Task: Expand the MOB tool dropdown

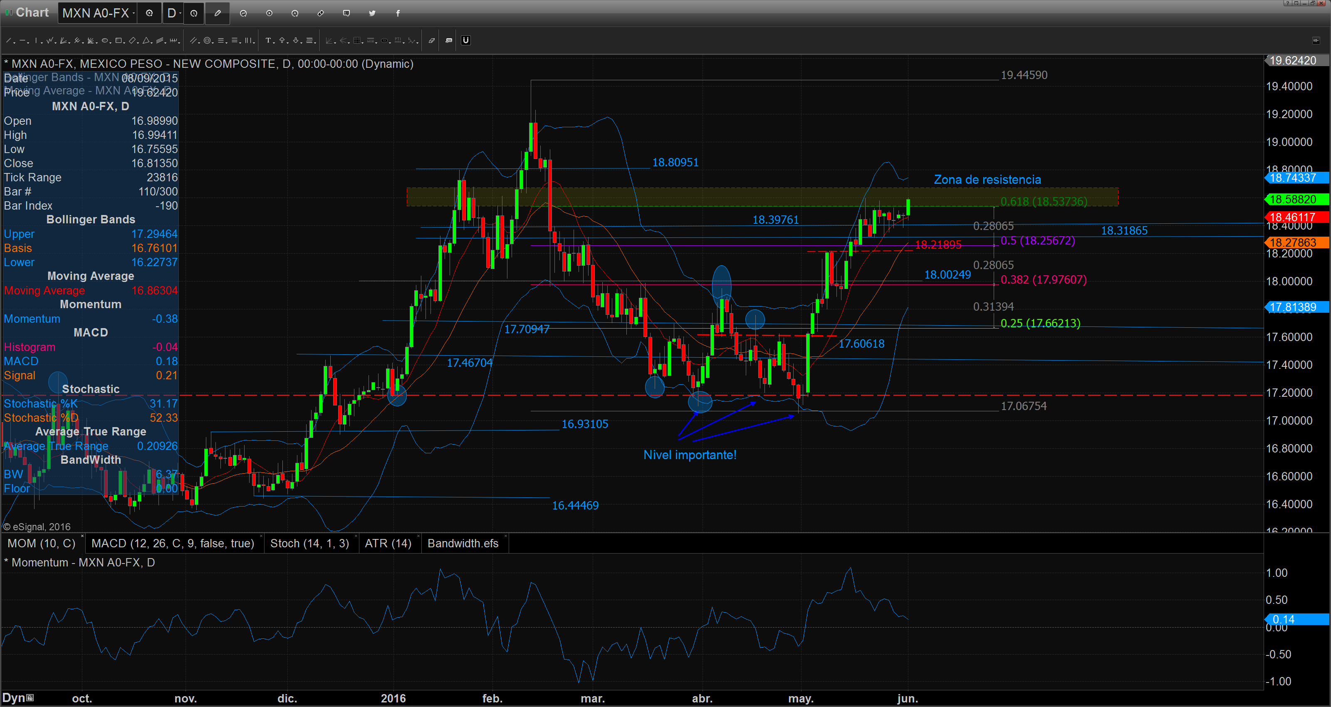Action: (x=377, y=43)
